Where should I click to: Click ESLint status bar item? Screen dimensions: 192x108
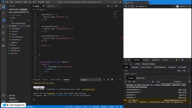click(x=104, y=107)
